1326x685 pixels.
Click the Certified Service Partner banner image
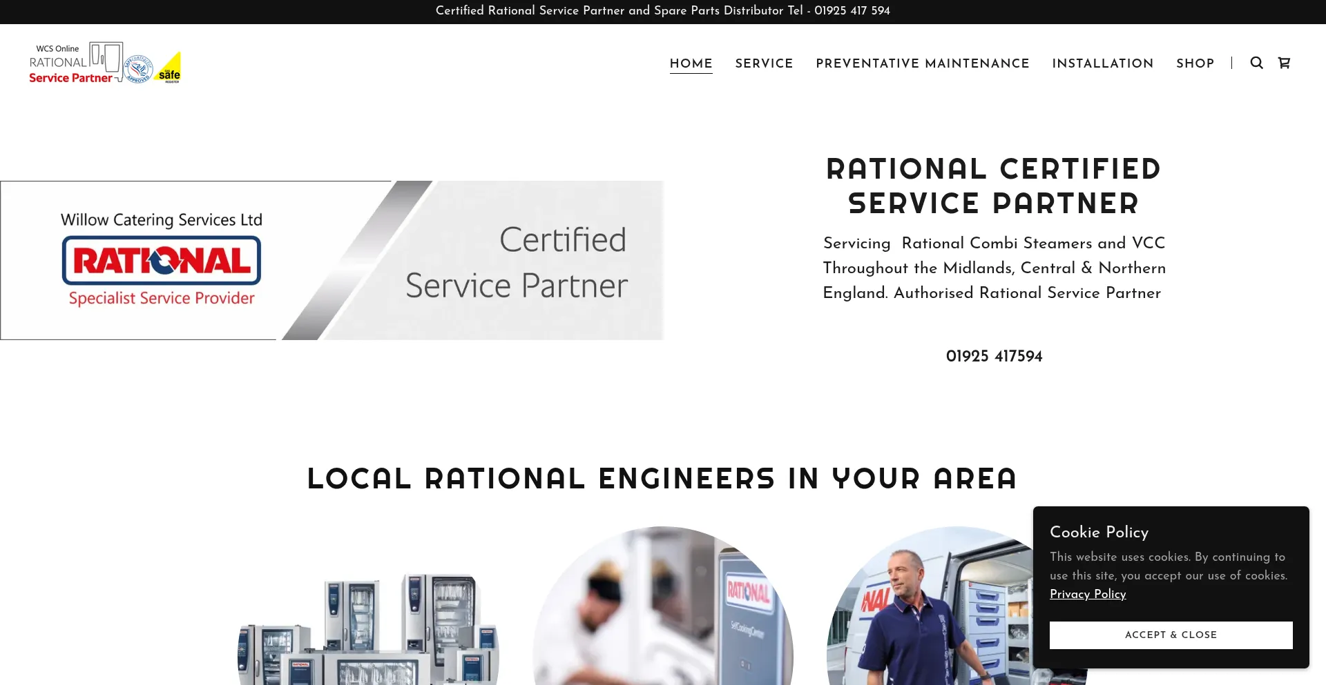tap(331, 260)
